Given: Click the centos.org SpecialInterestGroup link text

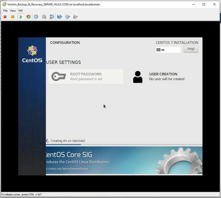Looking at the screenshot, I should click(x=67, y=169).
